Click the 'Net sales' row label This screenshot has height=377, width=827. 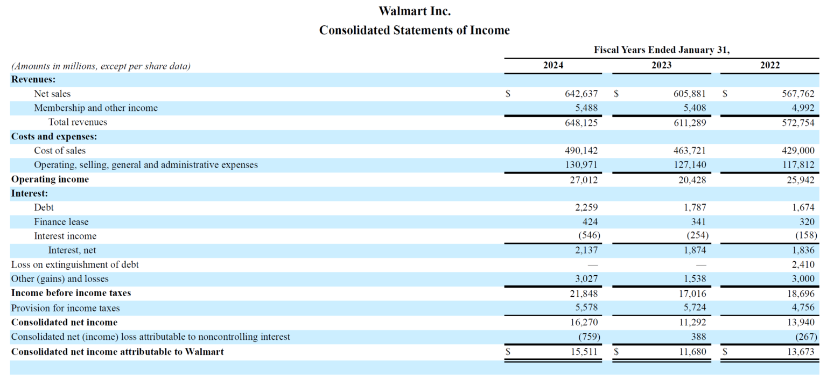pos(52,94)
